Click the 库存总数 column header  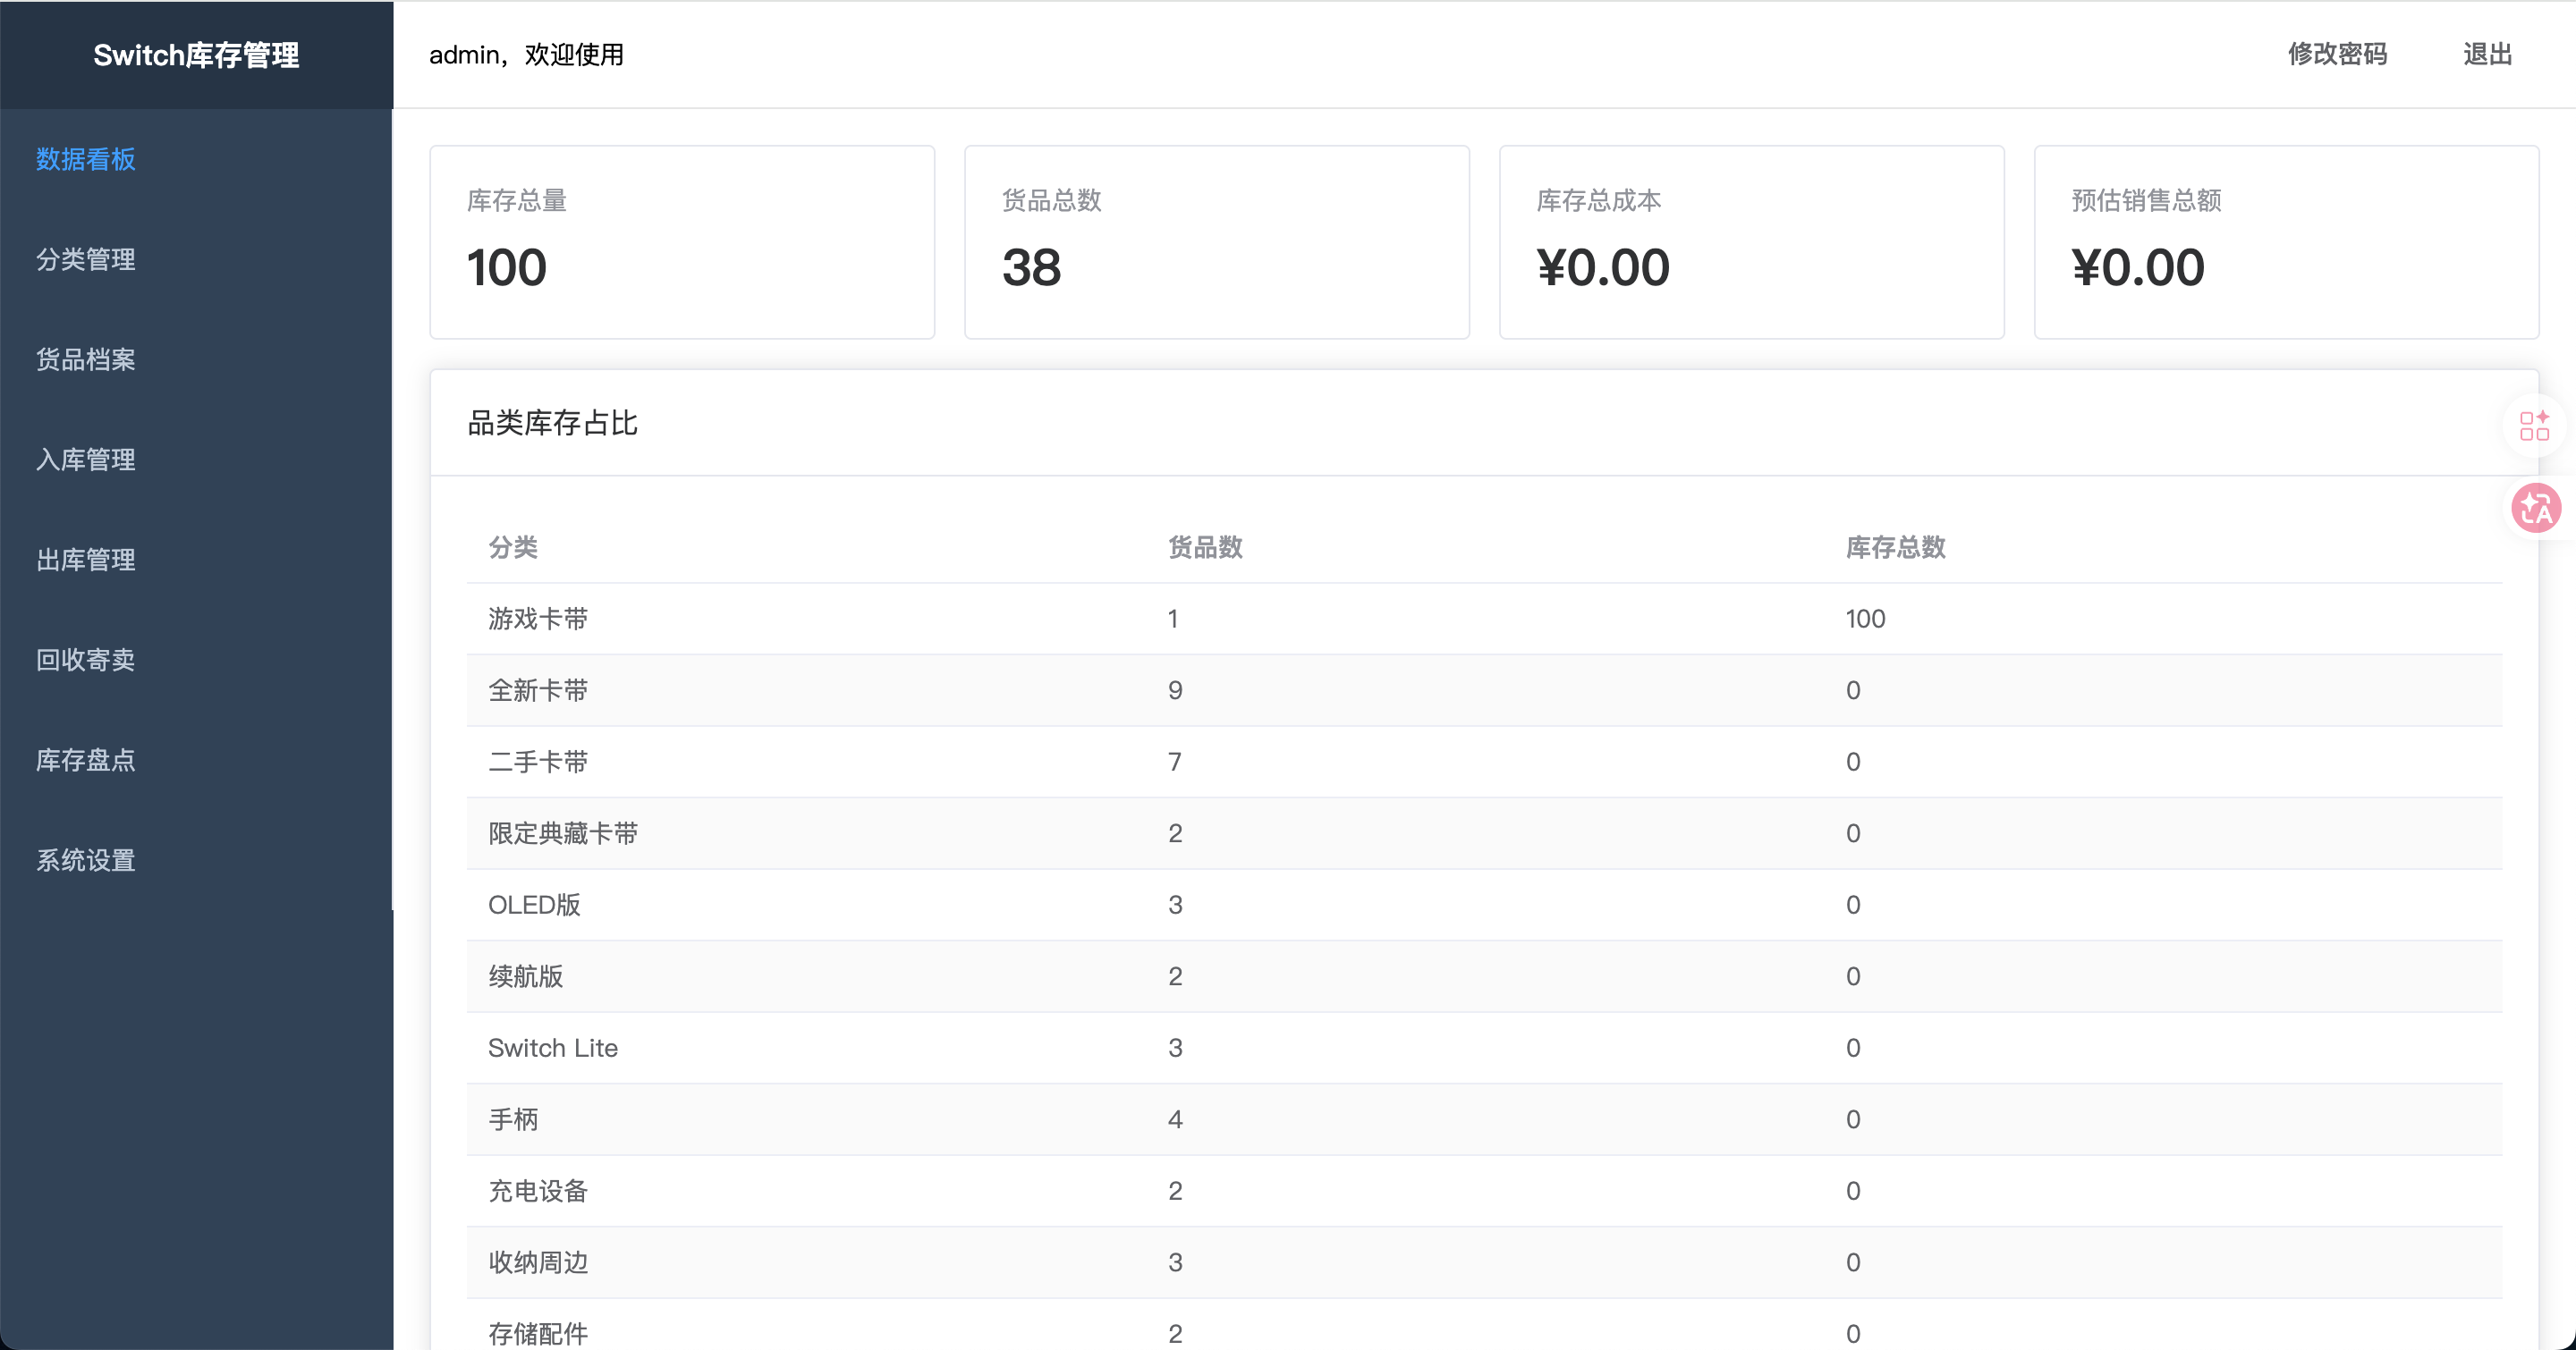1895,546
